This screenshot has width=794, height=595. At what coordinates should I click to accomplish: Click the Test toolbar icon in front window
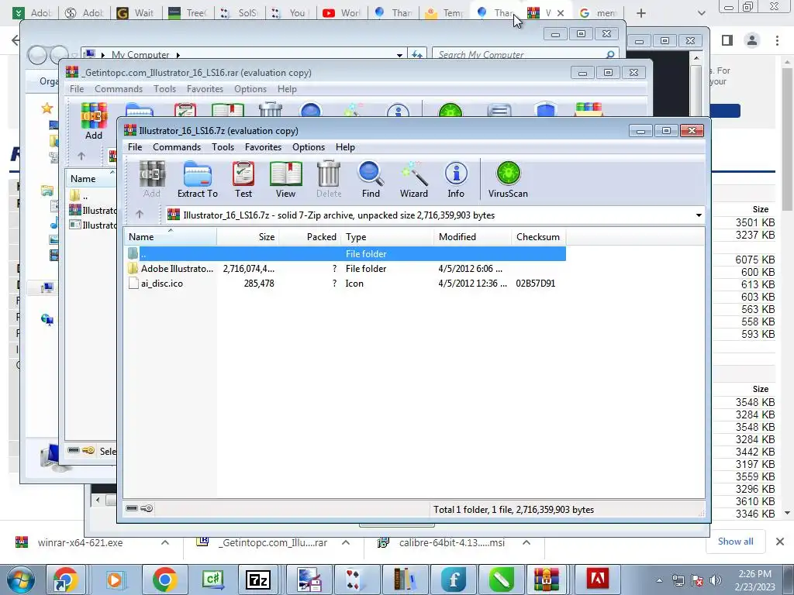pos(243,179)
